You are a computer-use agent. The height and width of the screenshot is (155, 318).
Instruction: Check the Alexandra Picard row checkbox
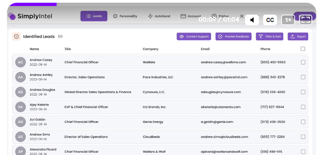(303, 152)
